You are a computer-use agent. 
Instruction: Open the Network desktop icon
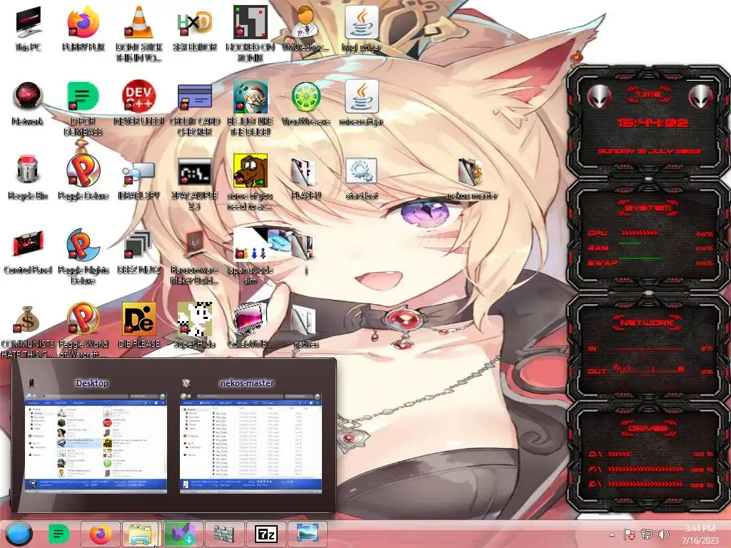tap(28, 103)
